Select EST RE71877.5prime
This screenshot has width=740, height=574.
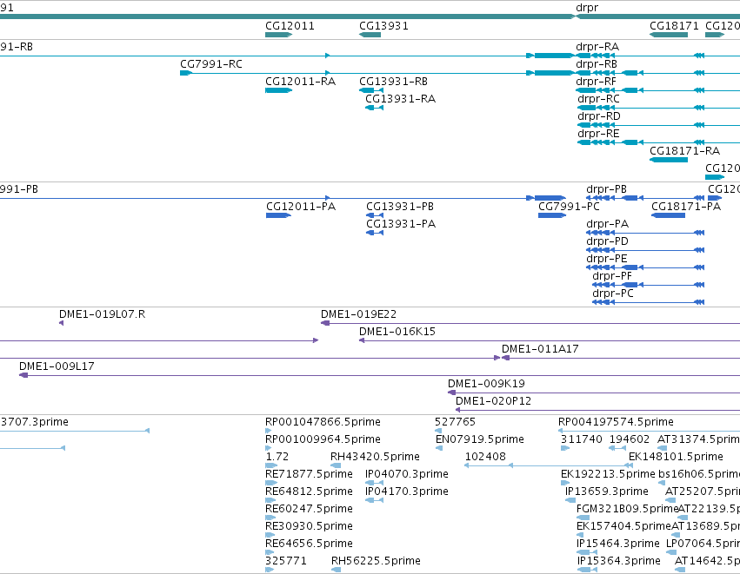(271, 483)
